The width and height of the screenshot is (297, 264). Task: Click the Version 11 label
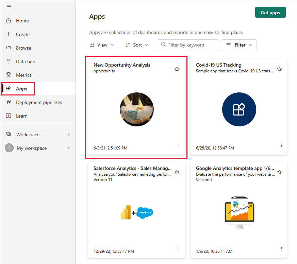coord(103,180)
